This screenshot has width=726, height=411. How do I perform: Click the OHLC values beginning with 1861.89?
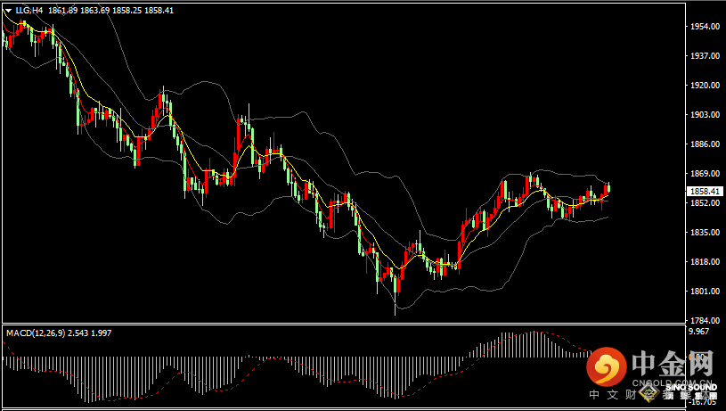point(110,10)
